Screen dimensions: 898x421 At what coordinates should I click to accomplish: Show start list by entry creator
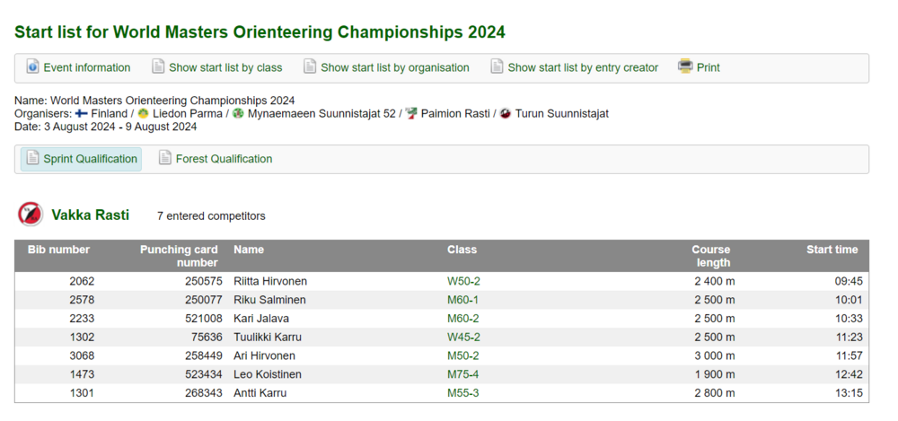[x=582, y=67]
